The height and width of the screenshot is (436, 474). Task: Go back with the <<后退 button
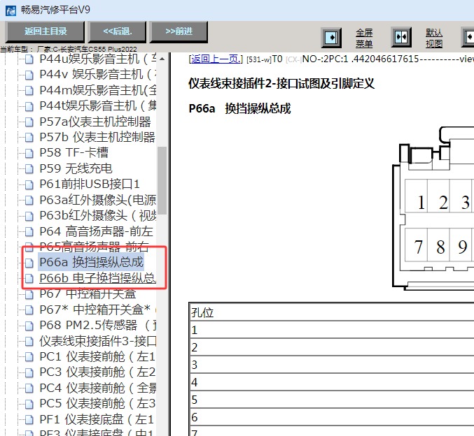click(x=118, y=31)
